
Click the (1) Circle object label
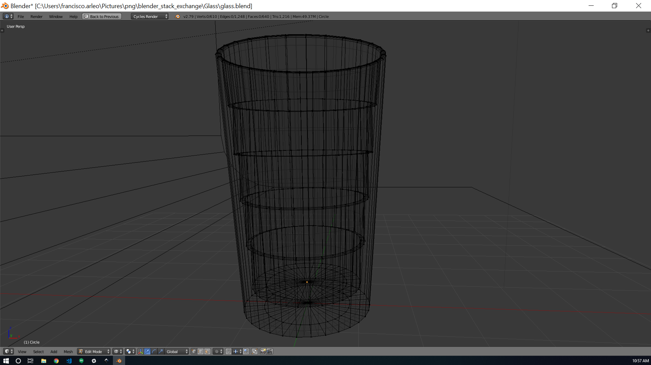(32, 342)
